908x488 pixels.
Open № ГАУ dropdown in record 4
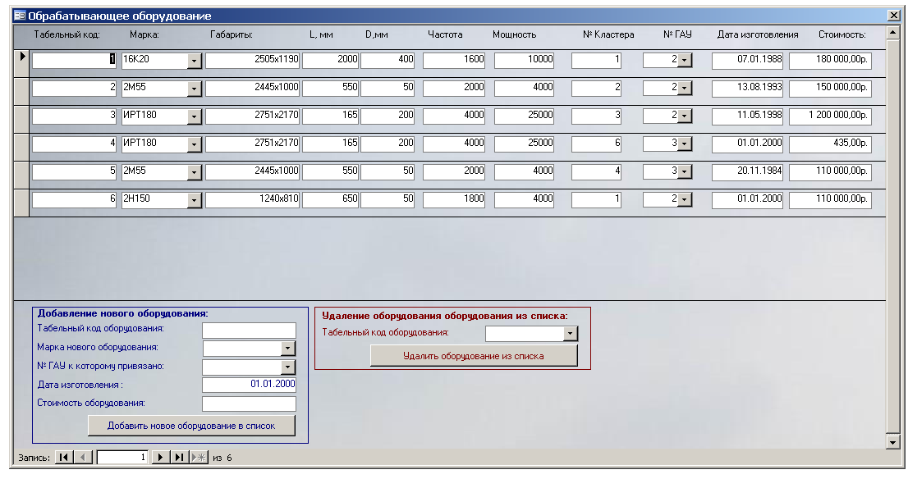[685, 144]
